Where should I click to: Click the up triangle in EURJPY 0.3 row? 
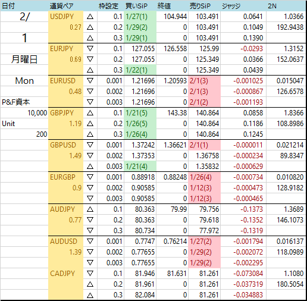tap(90, 70)
